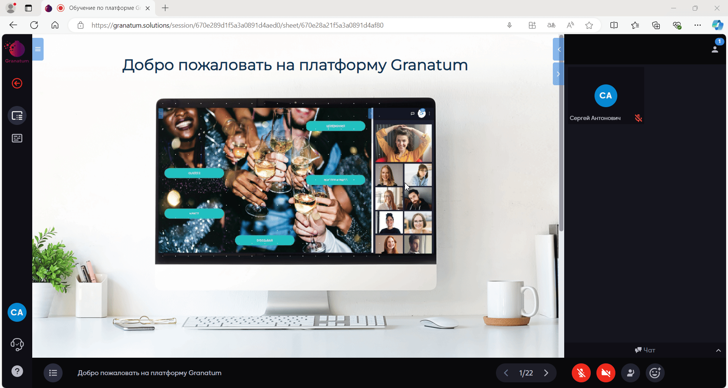
Task: Open a new browser tab
Action: point(165,8)
